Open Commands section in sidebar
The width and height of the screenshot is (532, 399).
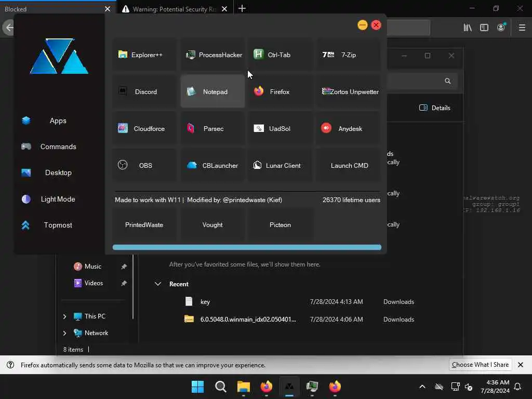tap(58, 147)
